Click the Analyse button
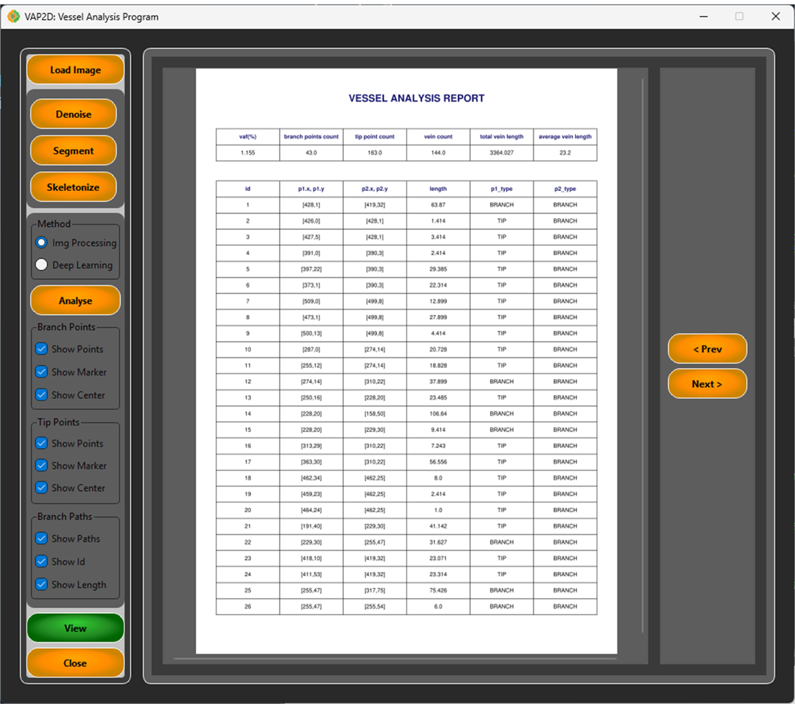The height and width of the screenshot is (704, 795). pyautogui.click(x=76, y=300)
